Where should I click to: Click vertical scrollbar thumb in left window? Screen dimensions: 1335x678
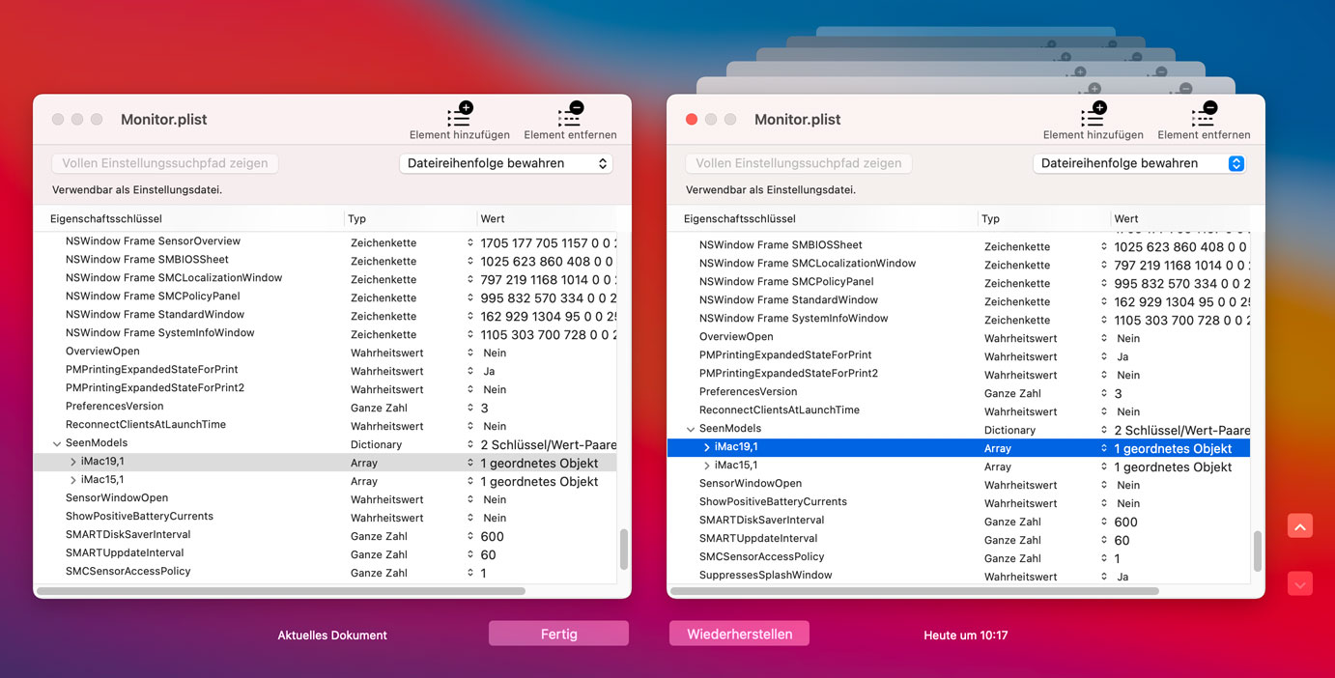[624, 549]
